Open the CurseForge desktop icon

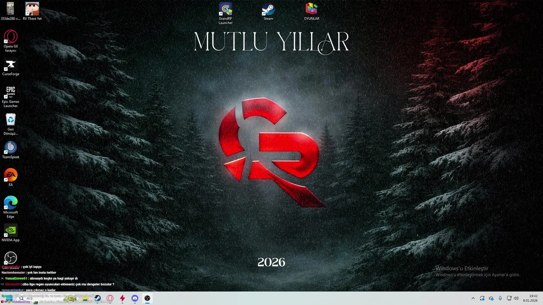[x=11, y=68]
